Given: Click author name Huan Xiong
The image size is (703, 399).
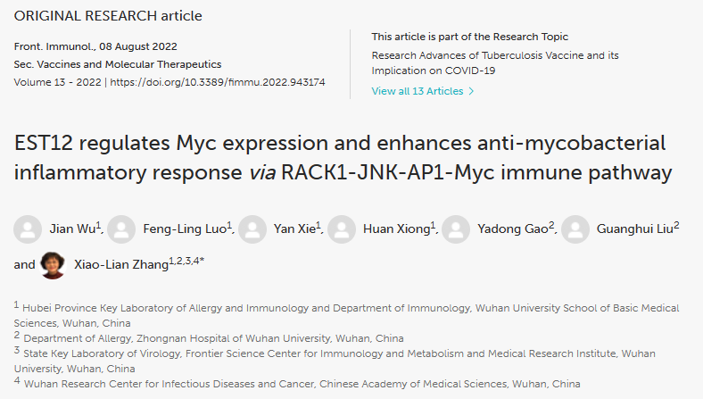Looking at the screenshot, I should [x=396, y=229].
